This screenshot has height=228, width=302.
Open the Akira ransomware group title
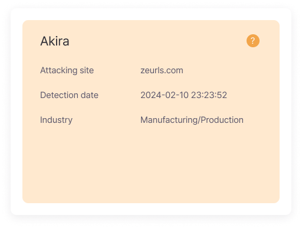tap(55, 41)
